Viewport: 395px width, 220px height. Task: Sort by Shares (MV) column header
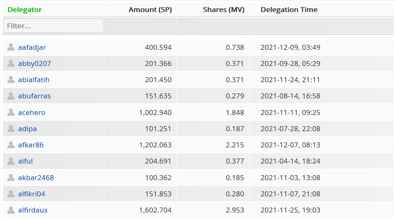224,10
